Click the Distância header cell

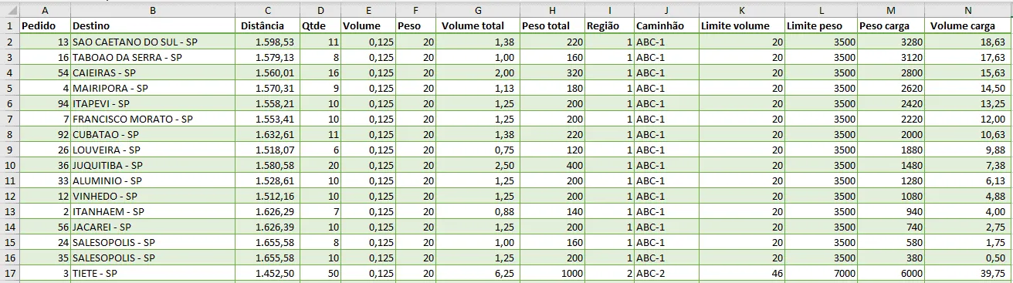coord(268,26)
